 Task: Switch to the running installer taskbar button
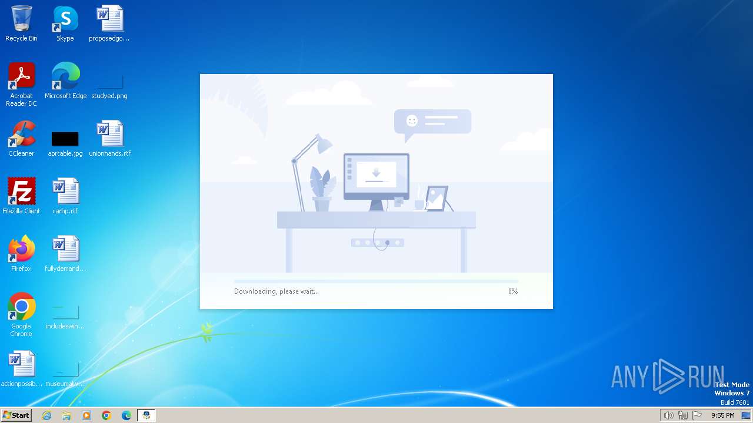click(x=146, y=415)
